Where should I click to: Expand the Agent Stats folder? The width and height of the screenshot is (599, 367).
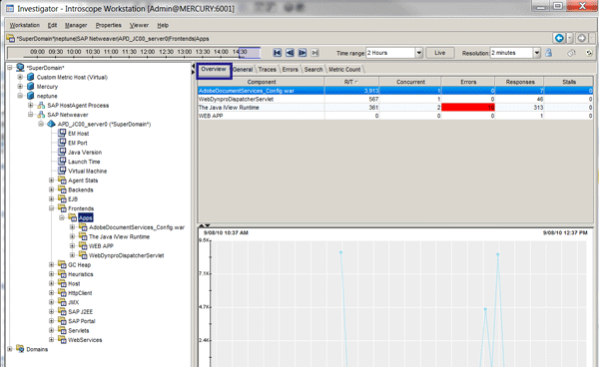click(51, 181)
